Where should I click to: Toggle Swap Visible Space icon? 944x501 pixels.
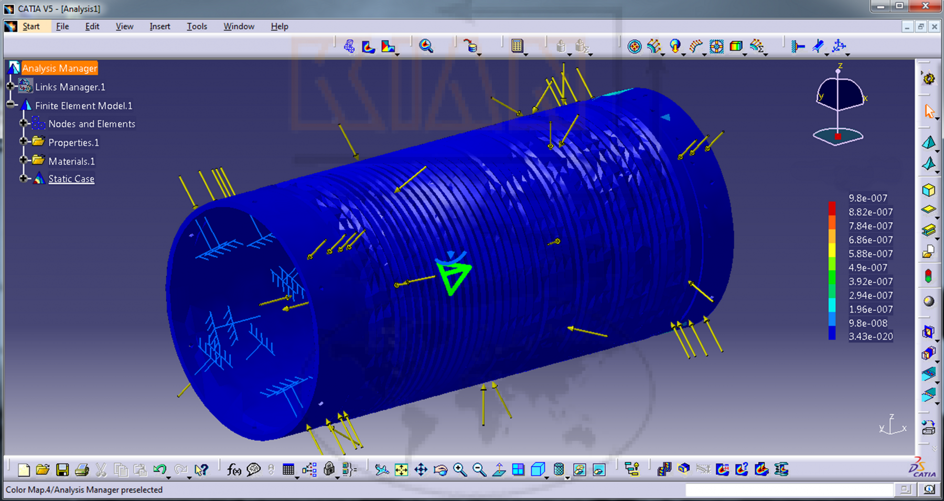tap(599, 470)
